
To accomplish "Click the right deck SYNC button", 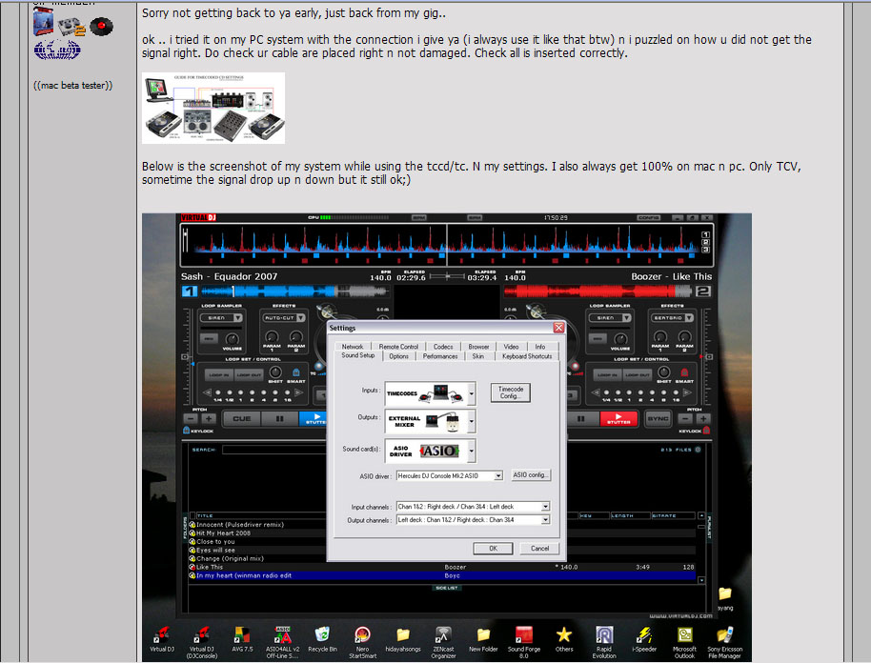I will [658, 419].
